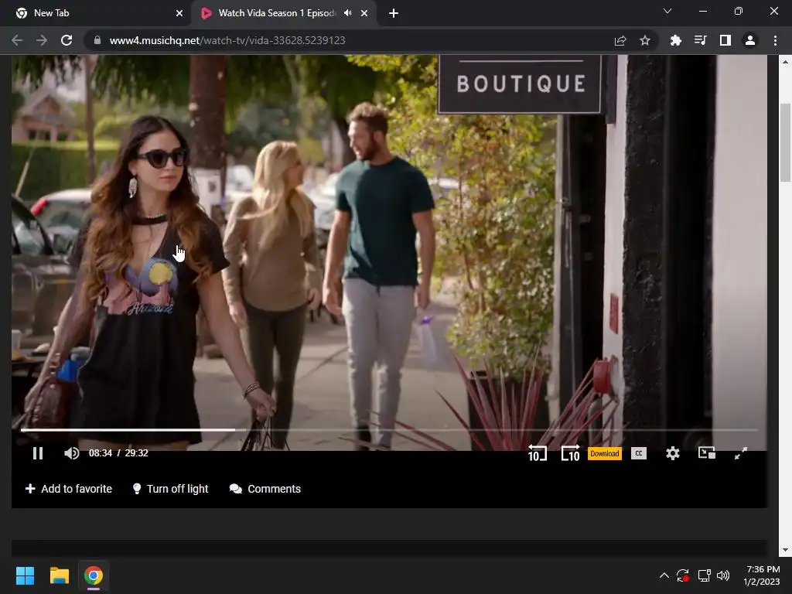The image size is (792, 594).
Task: Enable picture-in-picture mode
Action: pos(706,453)
